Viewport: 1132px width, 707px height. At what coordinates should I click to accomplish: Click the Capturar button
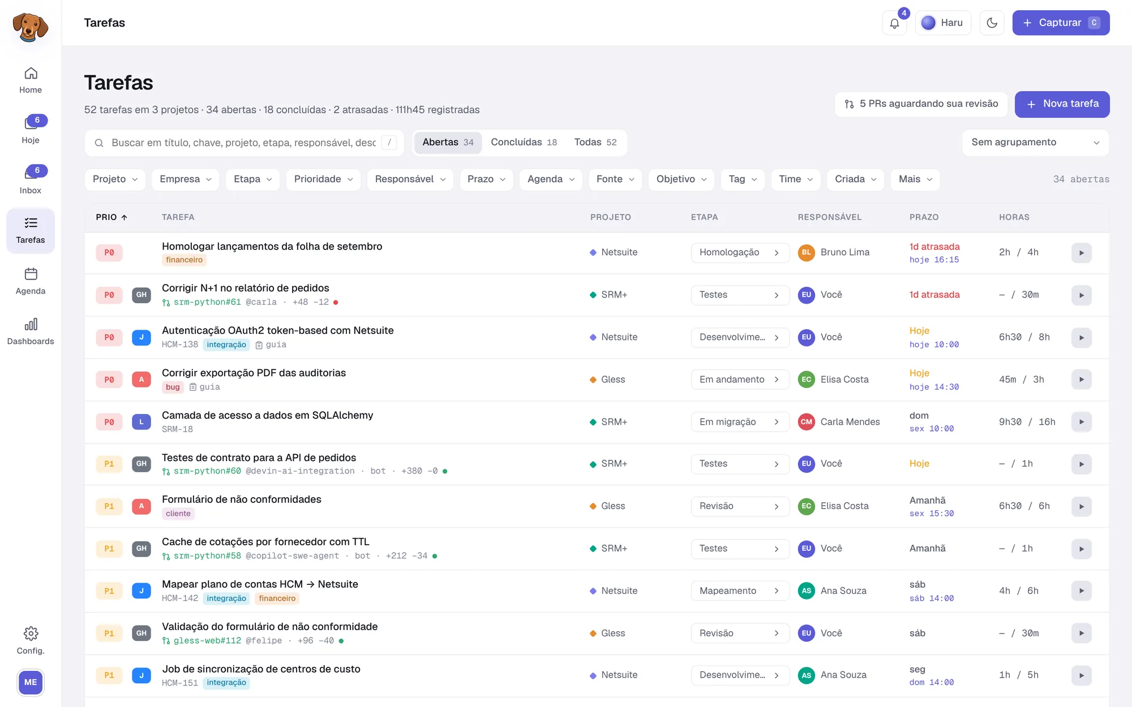(1061, 23)
